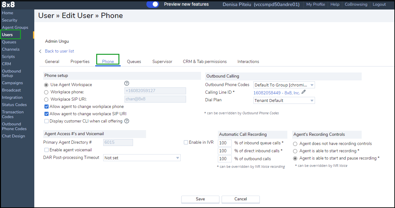395x208 pixels.
Task: Open Broadcast in sidebar
Action: (11, 90)
